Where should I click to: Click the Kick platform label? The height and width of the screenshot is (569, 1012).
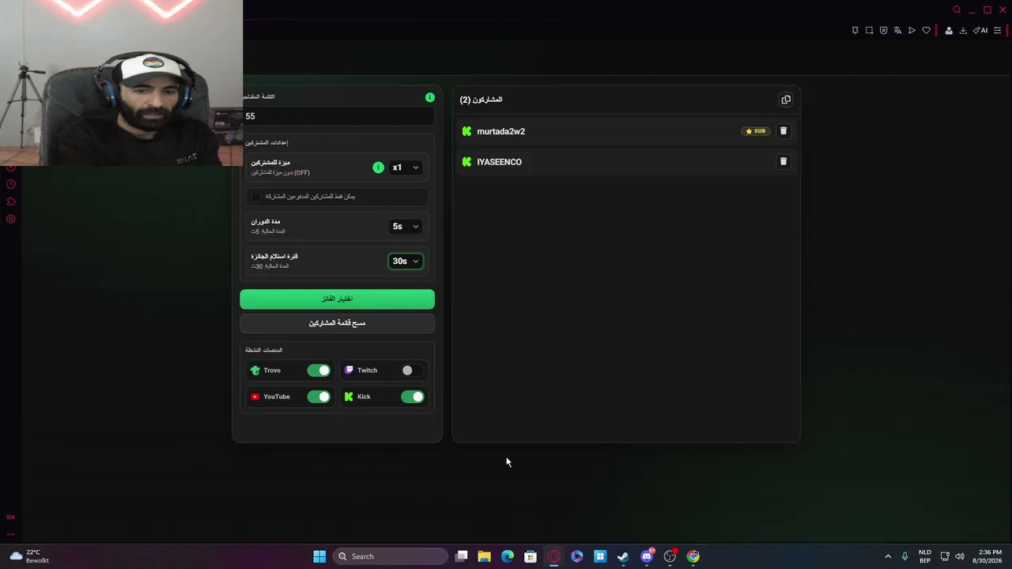click(364, 397)
